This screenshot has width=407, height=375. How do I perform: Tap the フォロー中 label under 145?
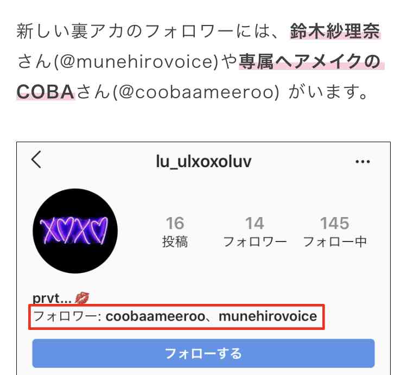335,242
